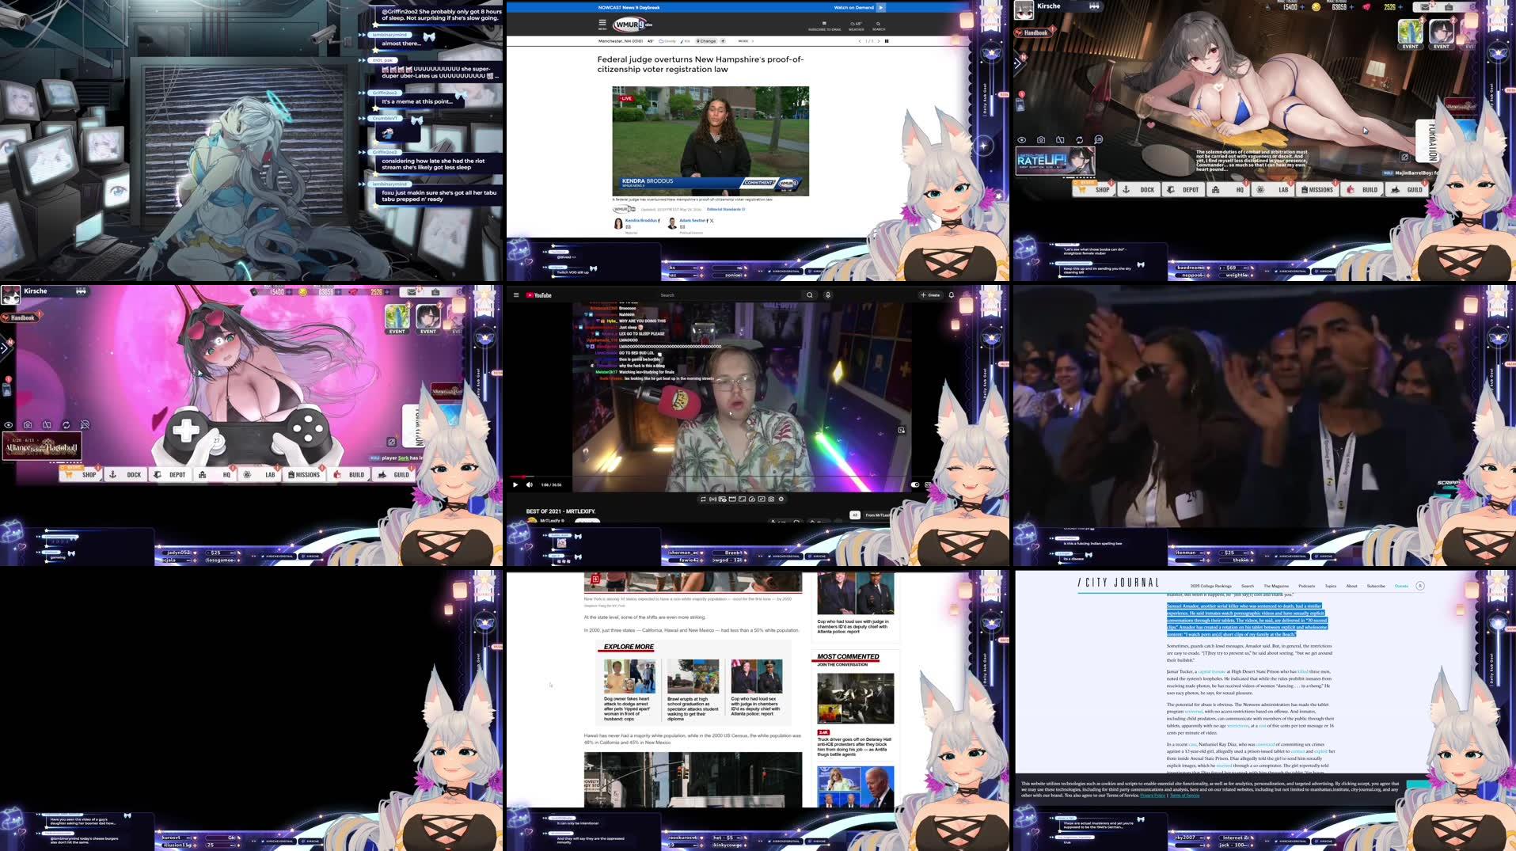Open SHOP in top-right game menu
Viewport: 1516px width, 851px height.
[x=1095, y=190]
